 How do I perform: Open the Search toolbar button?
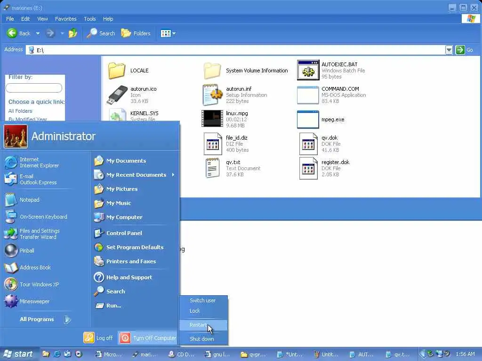(x=101, y=33)
